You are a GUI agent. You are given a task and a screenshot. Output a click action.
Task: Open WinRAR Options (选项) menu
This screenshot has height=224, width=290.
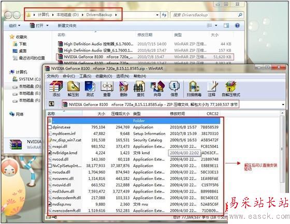[x=123, y=76]
